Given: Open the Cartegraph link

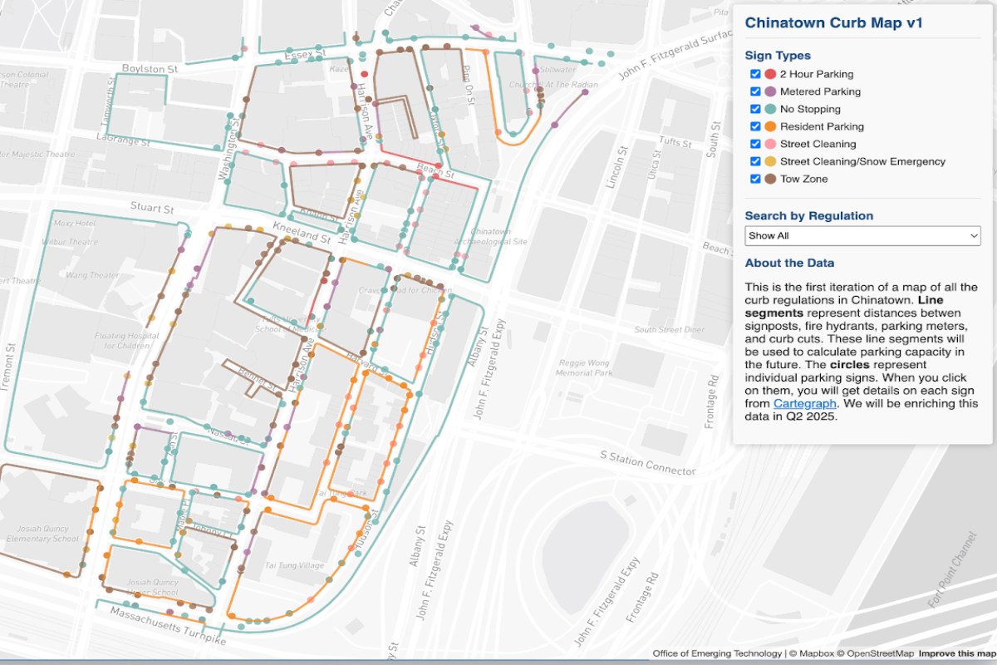Looking at the screenshot, I should (804, 403).
